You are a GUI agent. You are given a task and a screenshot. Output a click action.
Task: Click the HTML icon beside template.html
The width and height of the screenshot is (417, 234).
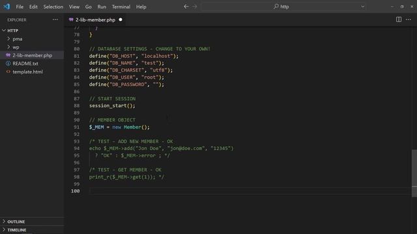click(x=8, y=71)
